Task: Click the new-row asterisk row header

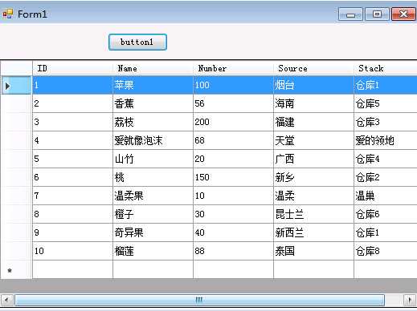Action: (x=16, y=270)
